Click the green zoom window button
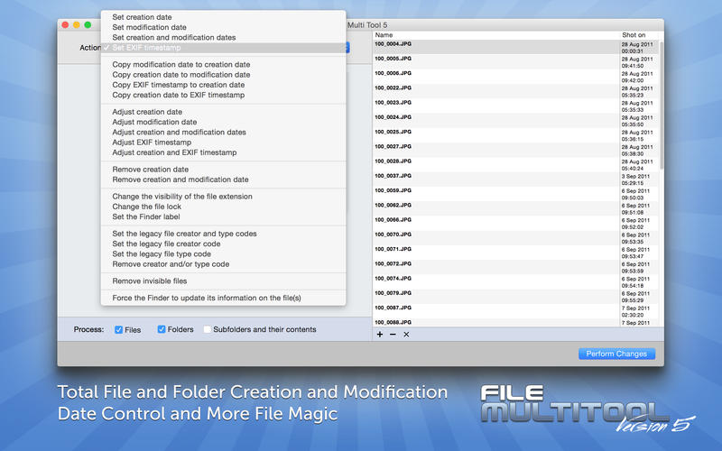Image resolution: width=722 pixels, height=451 pixels. [88, 24]
